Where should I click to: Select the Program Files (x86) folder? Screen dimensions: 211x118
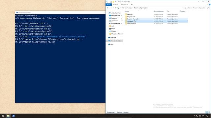(133, 19)
